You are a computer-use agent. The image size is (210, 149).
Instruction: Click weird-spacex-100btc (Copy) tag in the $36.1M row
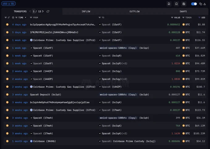pos(118,118)
